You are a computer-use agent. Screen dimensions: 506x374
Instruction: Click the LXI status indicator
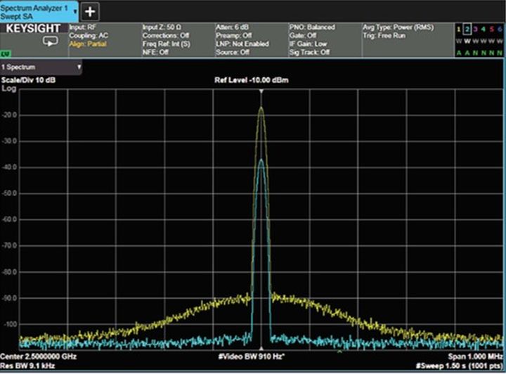coord(6,52)
